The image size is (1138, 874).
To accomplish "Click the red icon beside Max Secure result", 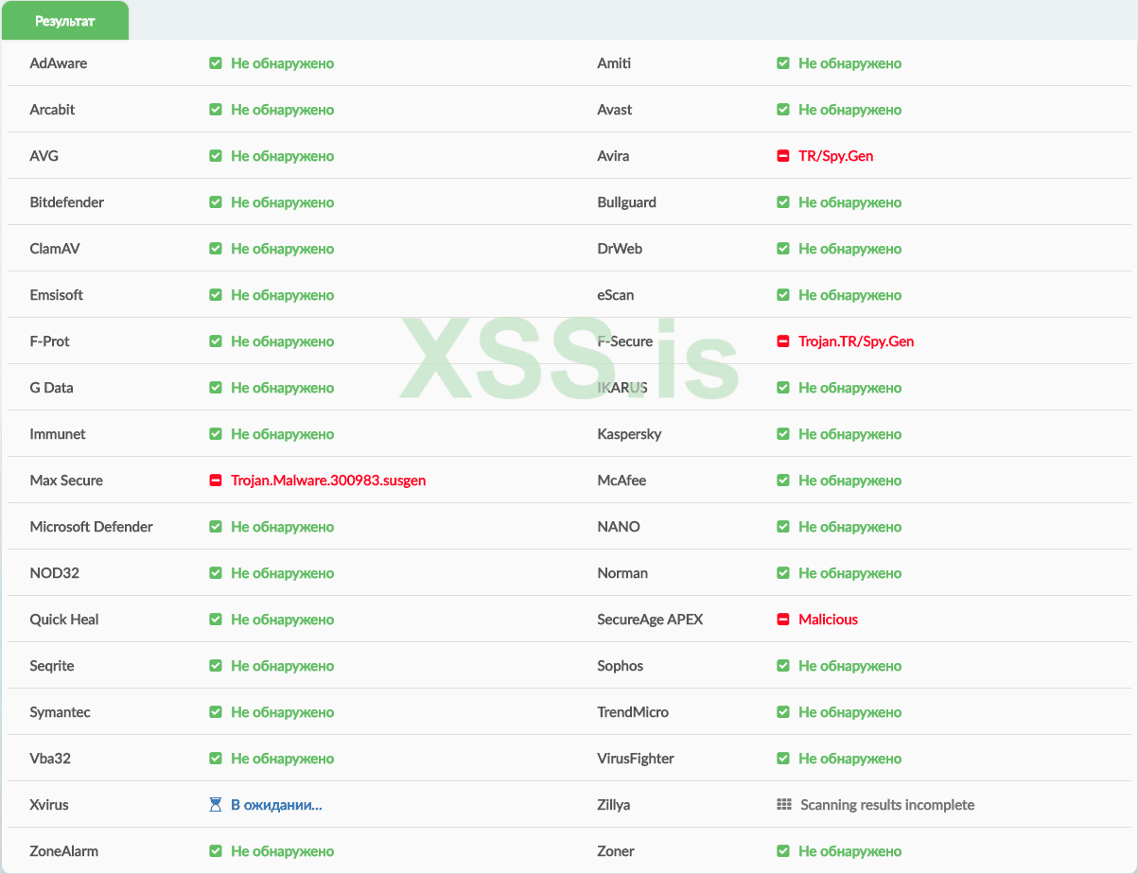I will (215, 481).
